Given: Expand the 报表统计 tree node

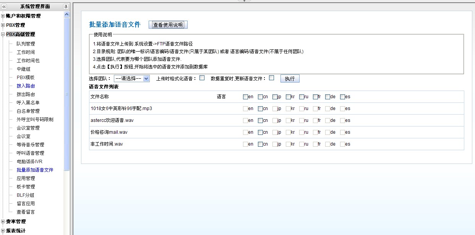Looking at the screenshot, I should point(3,231).
